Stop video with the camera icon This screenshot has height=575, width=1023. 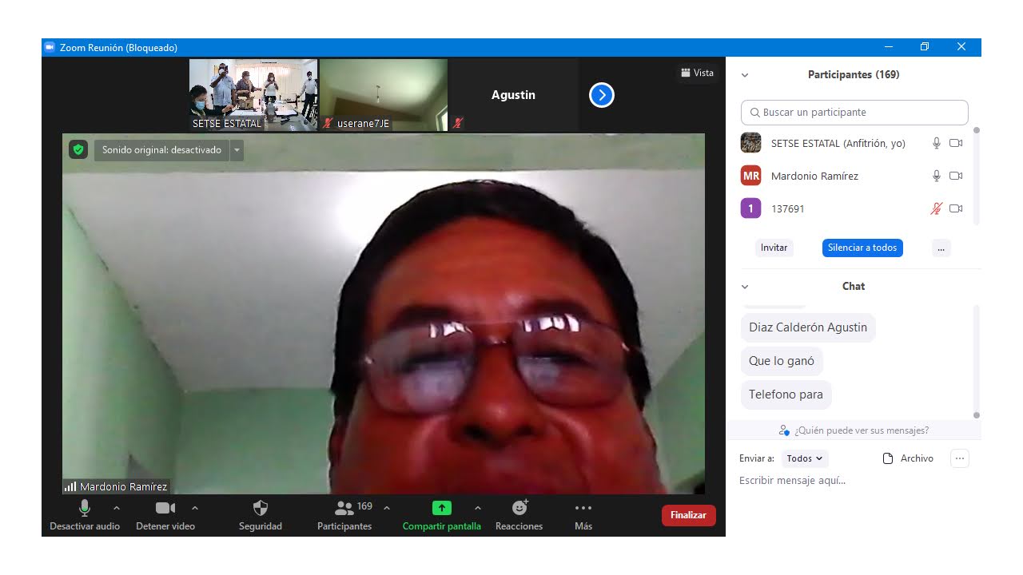165,508
